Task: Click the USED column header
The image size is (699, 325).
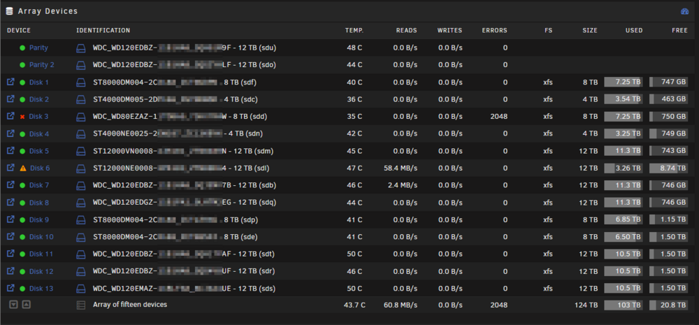Action: (634, 30)
